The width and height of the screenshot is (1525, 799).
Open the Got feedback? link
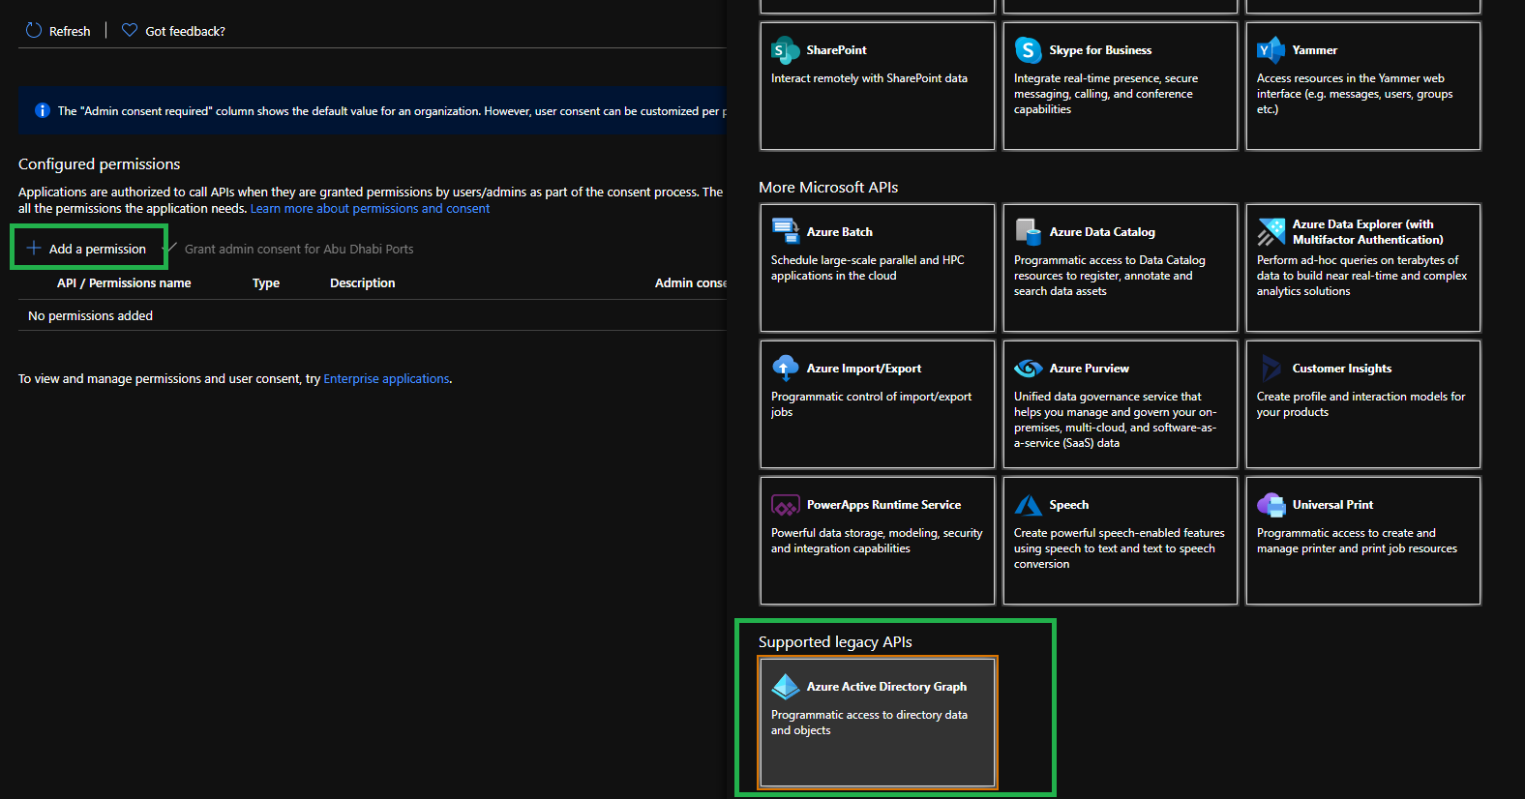pyautogui.click(x=185, y=31)
